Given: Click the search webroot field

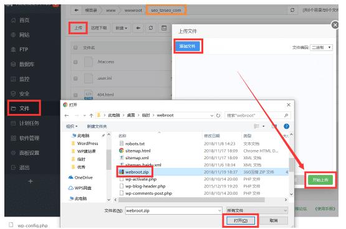Looking at the screenshot, I should 257,115.
